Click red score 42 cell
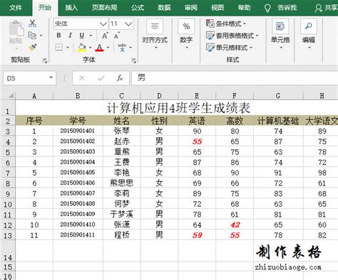 point(235,225)
